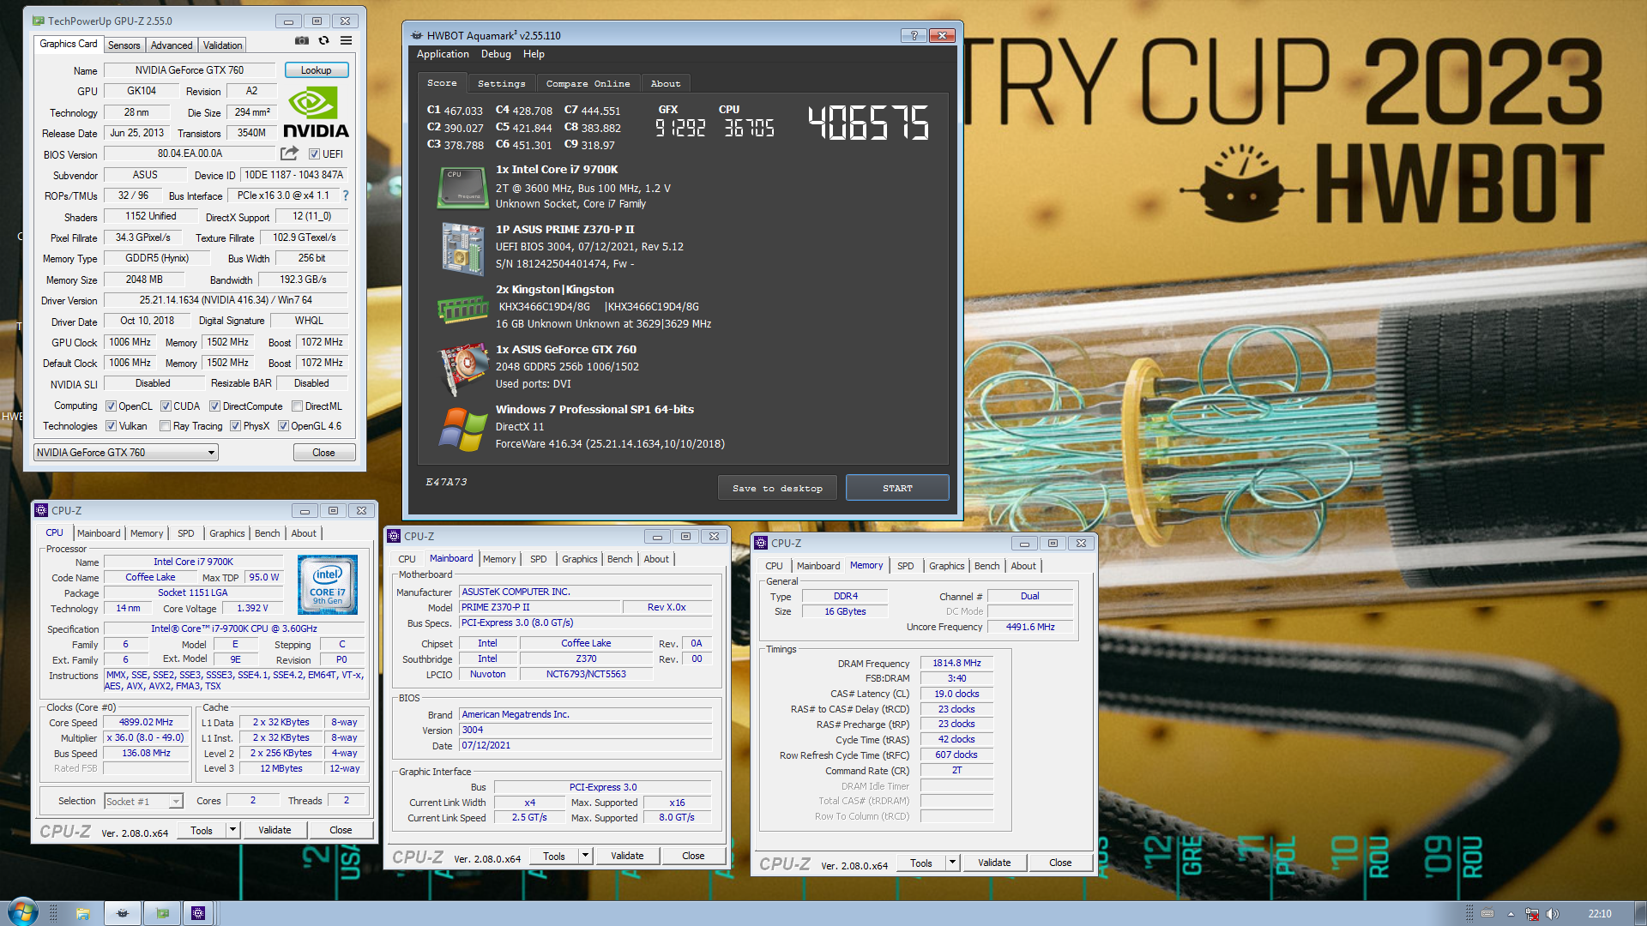
Task: Open the Bench tab in Memory CPU-Z window
Action: 986,566
